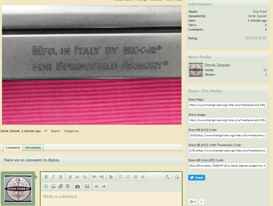Click the "2 minutes ago" date value
The image size is (273, 206).
click(257, 21)
